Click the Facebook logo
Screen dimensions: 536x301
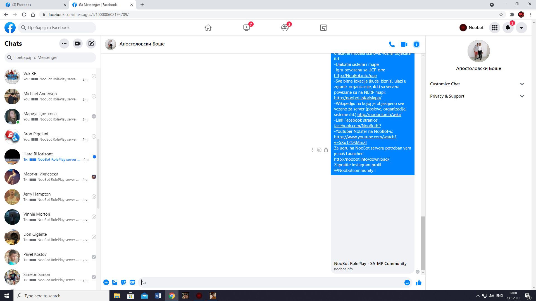(x=10, y=28)
